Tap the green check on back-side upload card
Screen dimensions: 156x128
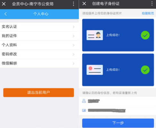tap(145, 70)
